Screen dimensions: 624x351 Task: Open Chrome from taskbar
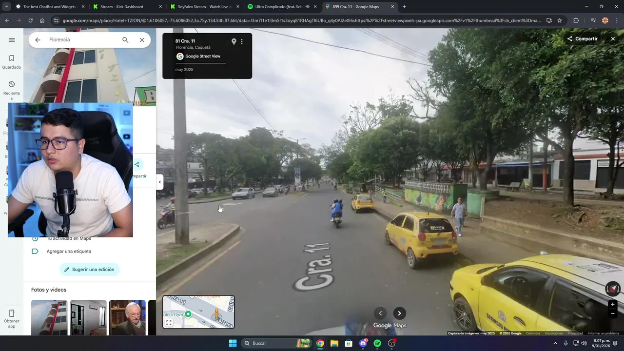click(320, 343)
